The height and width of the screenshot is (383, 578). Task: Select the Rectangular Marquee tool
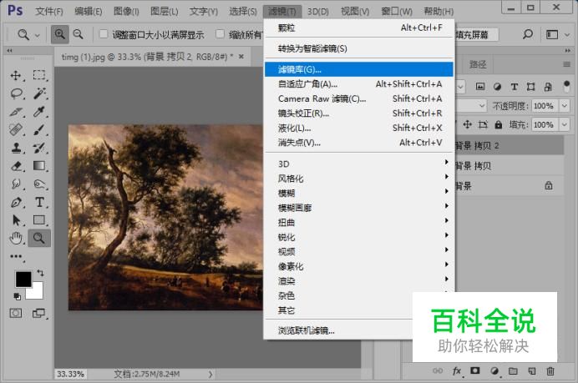click(39, 75)
